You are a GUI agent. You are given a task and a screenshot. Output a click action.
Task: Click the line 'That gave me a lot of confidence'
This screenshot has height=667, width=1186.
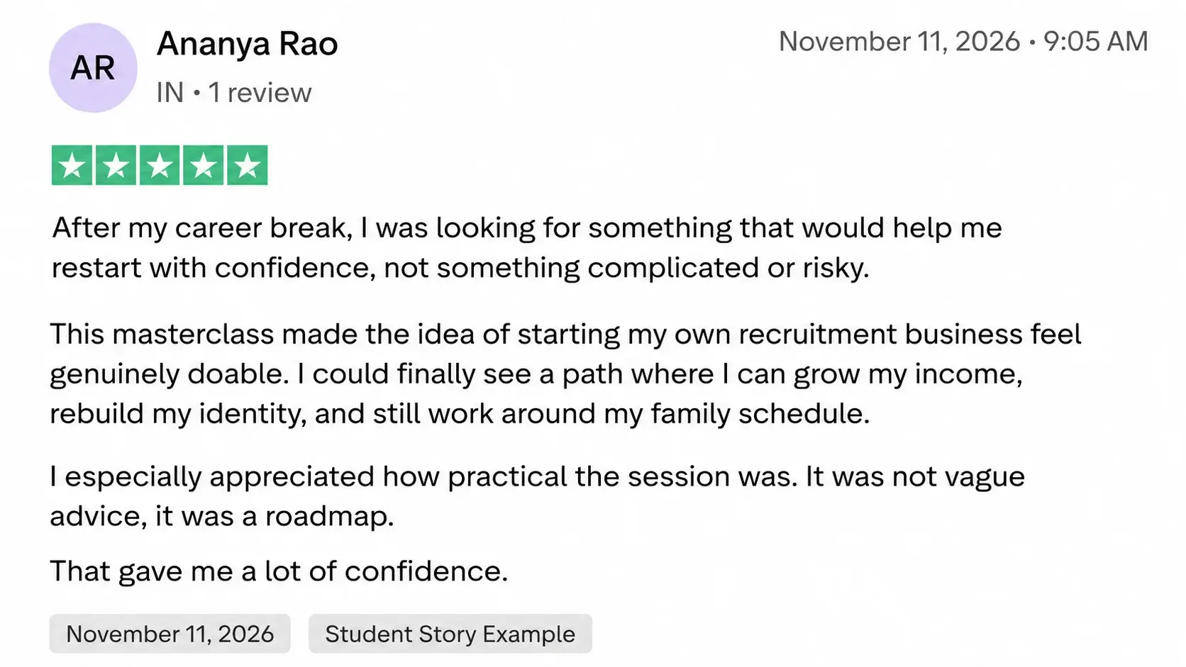pyautogui.click(x=279, y=571)
